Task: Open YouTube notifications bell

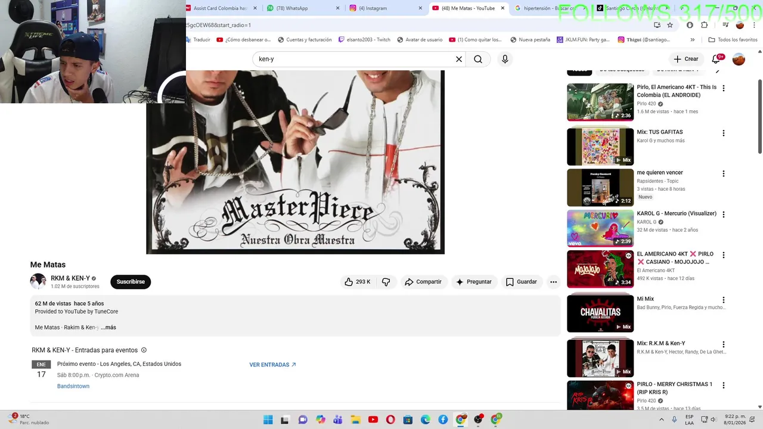Action: coord(717,59)
